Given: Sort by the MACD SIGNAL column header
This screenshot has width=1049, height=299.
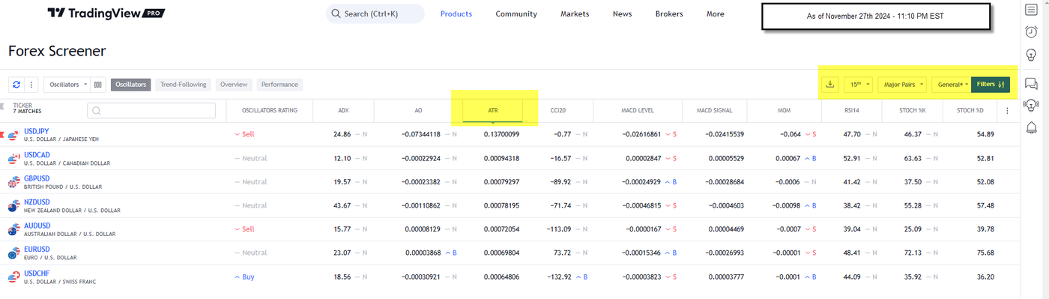Looking at the screenshot, I should 714,111.
